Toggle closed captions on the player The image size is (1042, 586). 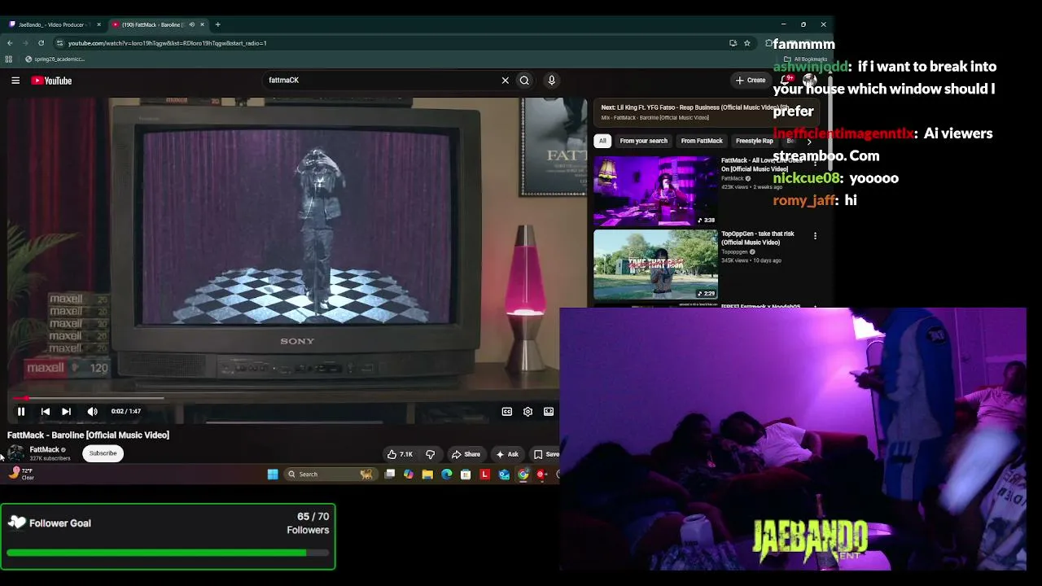click(507, 412)
